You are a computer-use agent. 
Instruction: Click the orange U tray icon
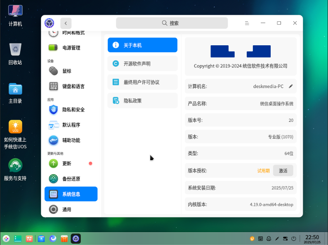click(x=252, y=238)
